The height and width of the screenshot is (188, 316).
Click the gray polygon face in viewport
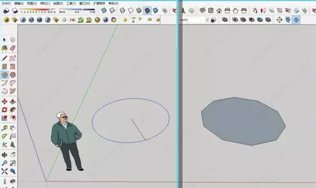[x=243, y=121]
